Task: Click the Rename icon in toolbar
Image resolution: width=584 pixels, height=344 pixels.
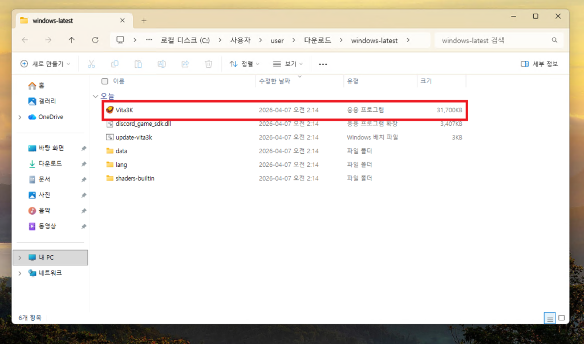Action: 161,64
